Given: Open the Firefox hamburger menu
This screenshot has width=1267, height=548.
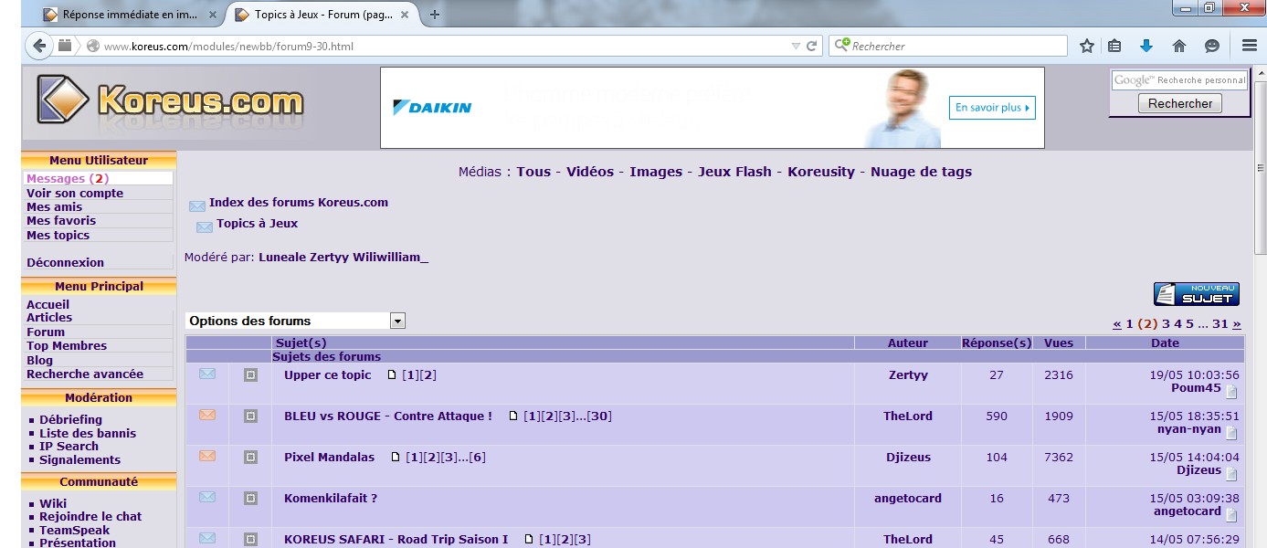Looking at the screenshot, I should point(1250,46).
